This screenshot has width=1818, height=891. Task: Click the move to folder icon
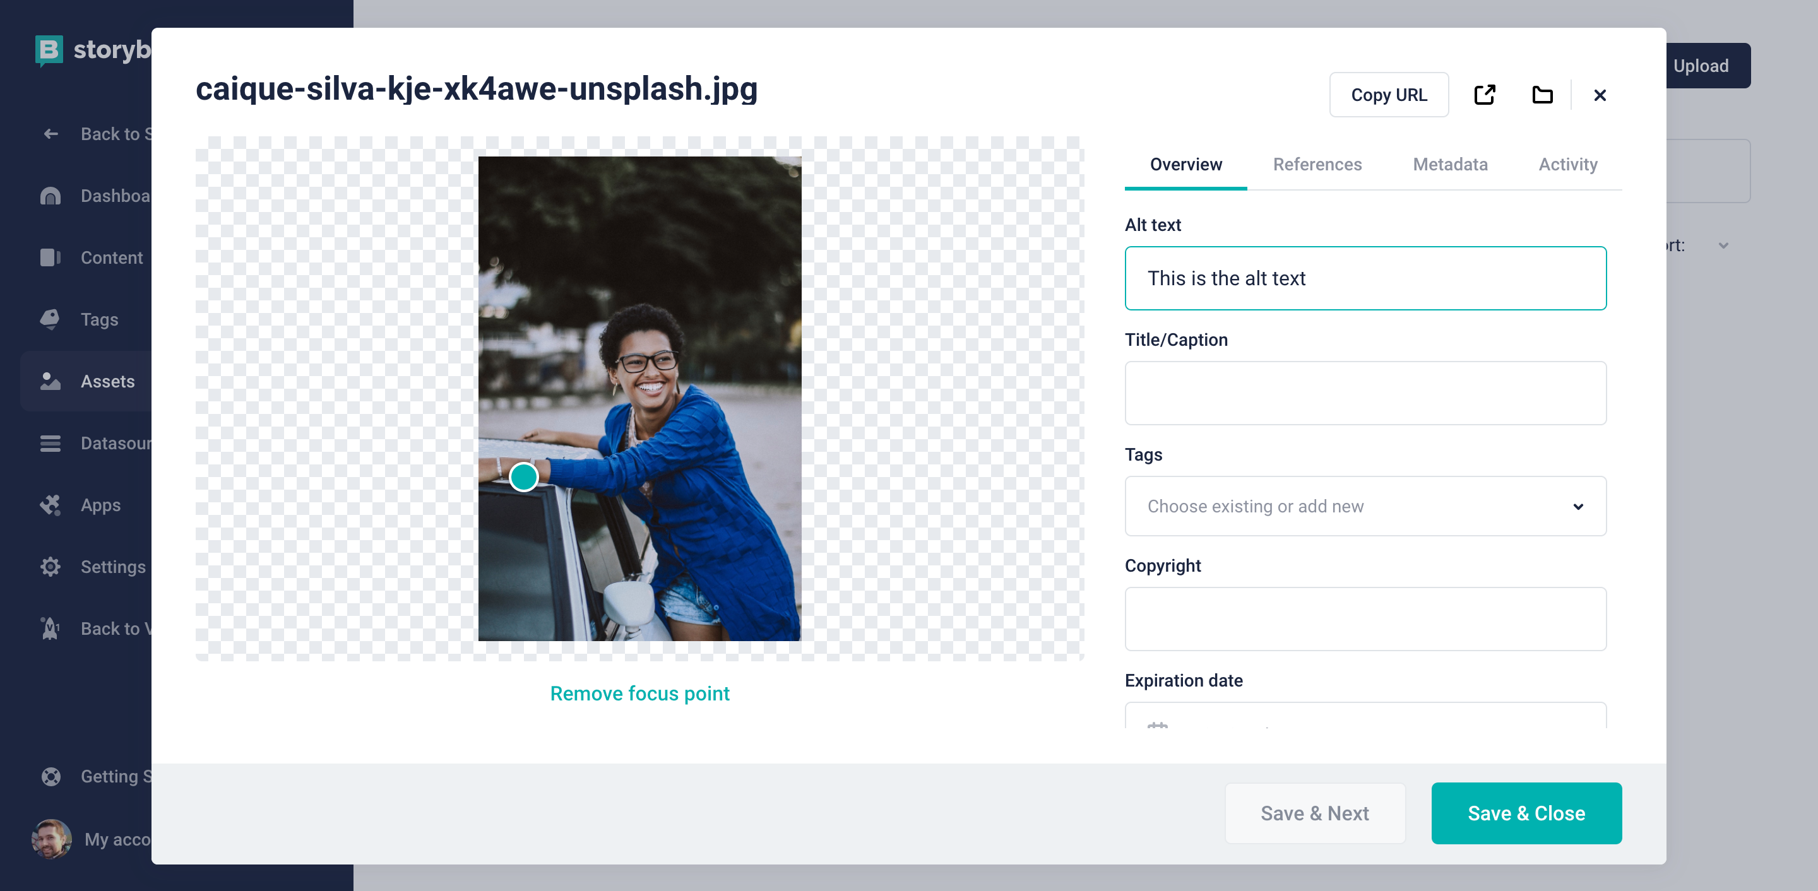(1542, 95)
